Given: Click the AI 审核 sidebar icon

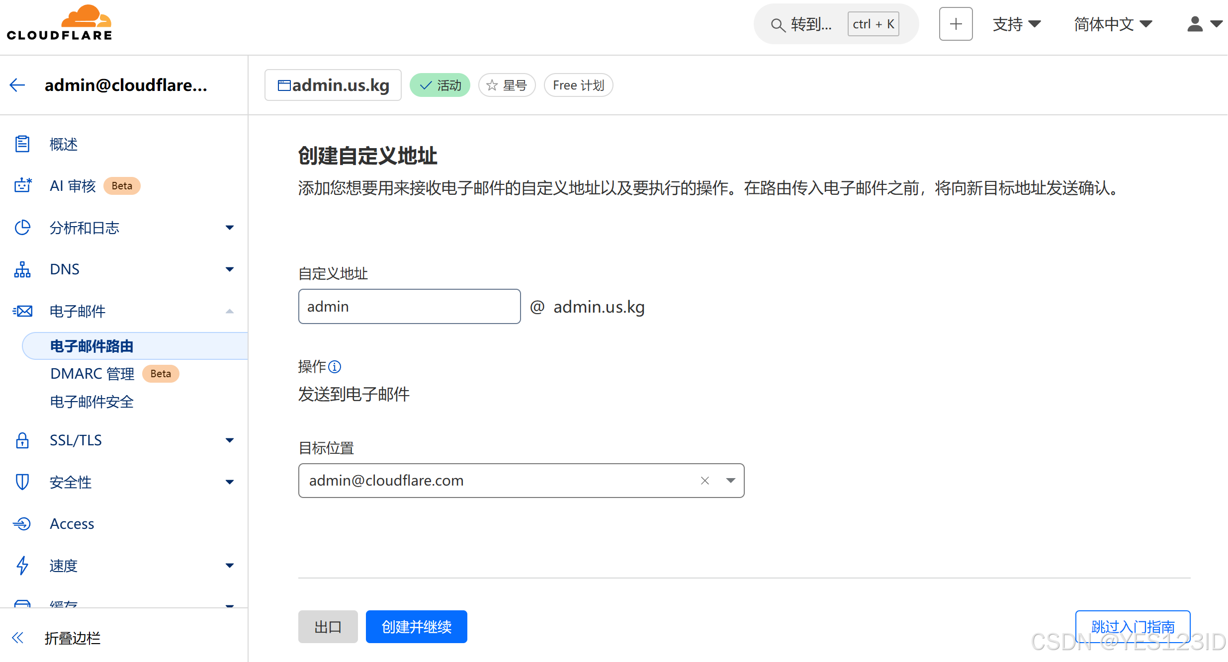Looking at the screenshot, I should [22, 186].
